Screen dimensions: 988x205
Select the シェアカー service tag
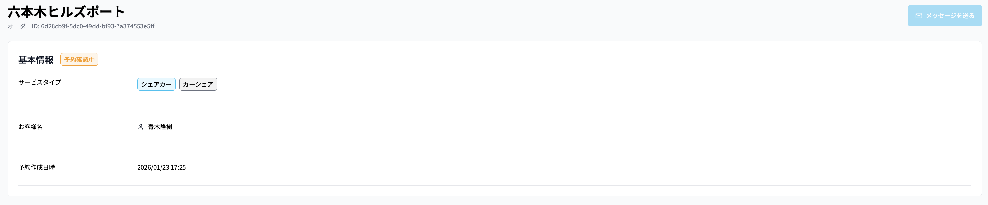(156, 84)
